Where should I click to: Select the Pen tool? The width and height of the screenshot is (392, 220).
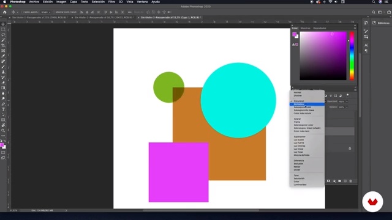(3, 104)
